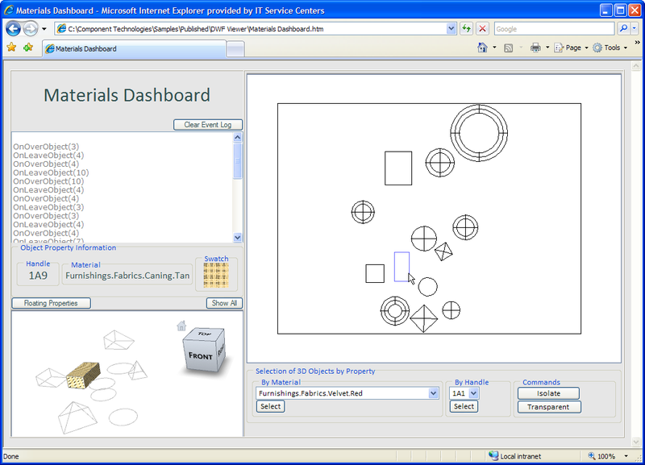645x465 pixels.
Task: Switch to the Materials Dashboard tab
Action: pyautogui.click(x=133, y=48)
